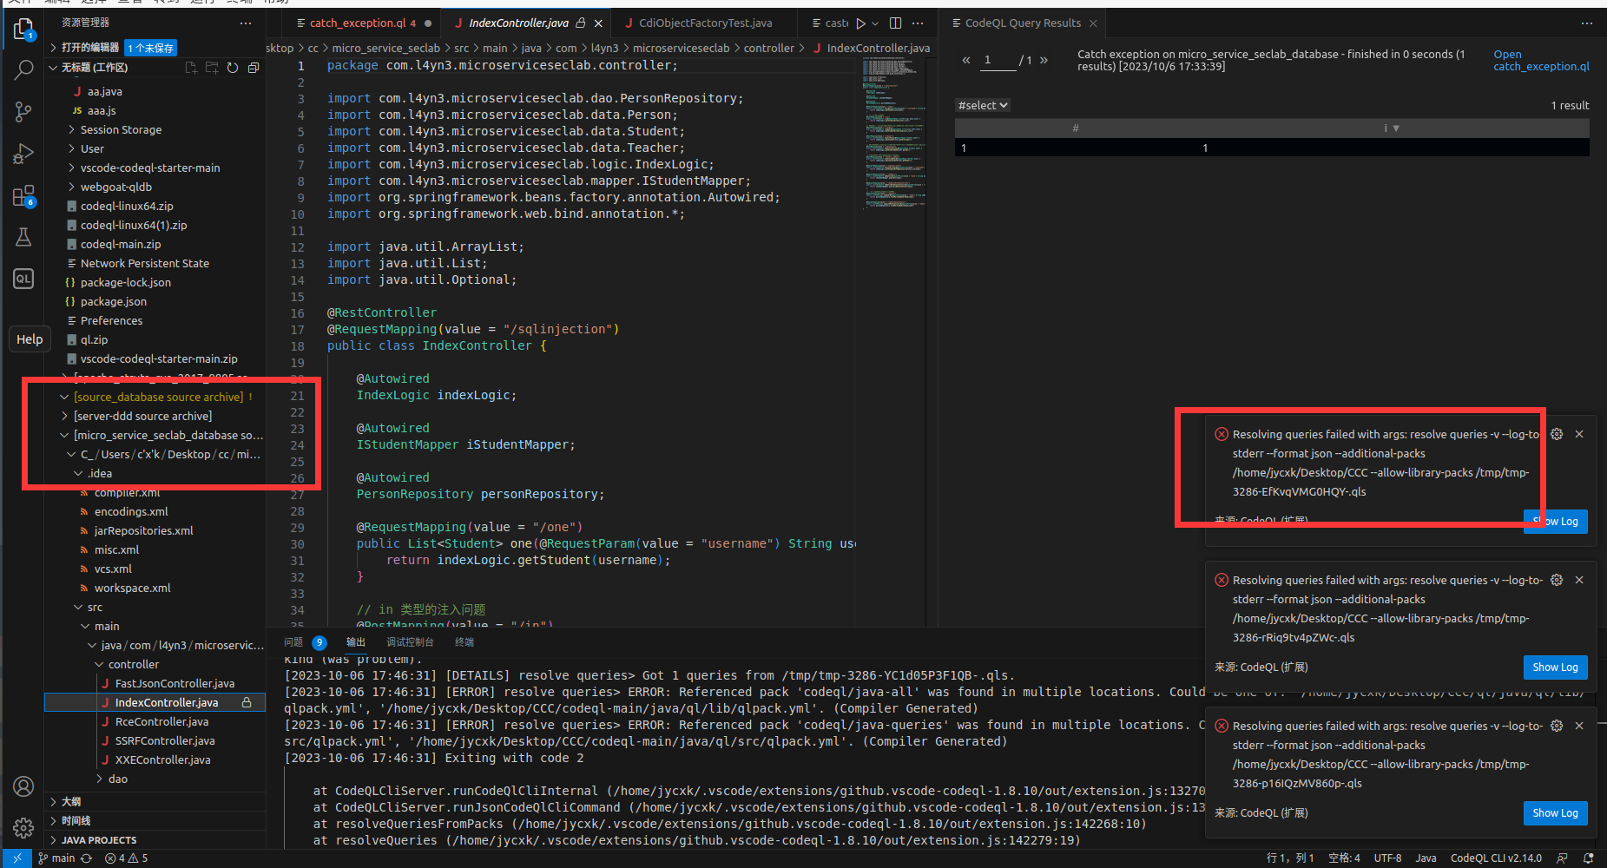The image size is (1607, 868).
Task: Click Show Log on bottom notification
Action: [x=1555, y=813]
